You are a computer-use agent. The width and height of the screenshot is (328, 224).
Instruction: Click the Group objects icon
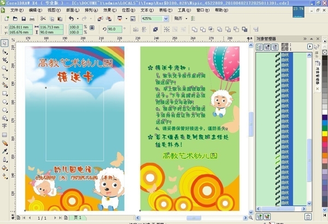(167, 30)
